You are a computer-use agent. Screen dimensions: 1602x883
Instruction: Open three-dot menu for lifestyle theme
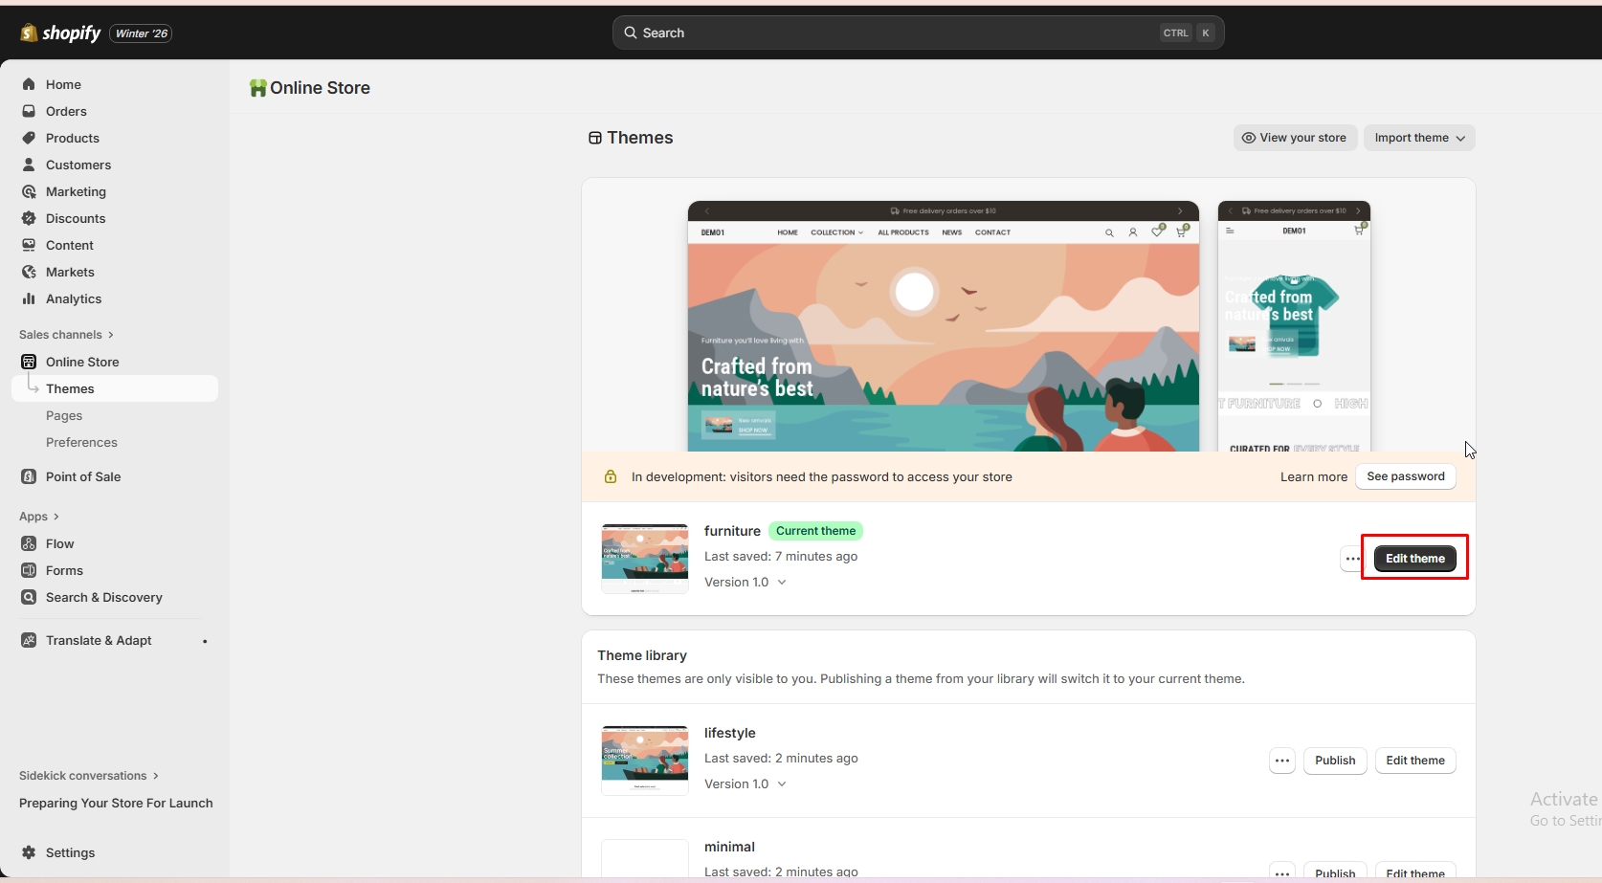point(1282,761)
